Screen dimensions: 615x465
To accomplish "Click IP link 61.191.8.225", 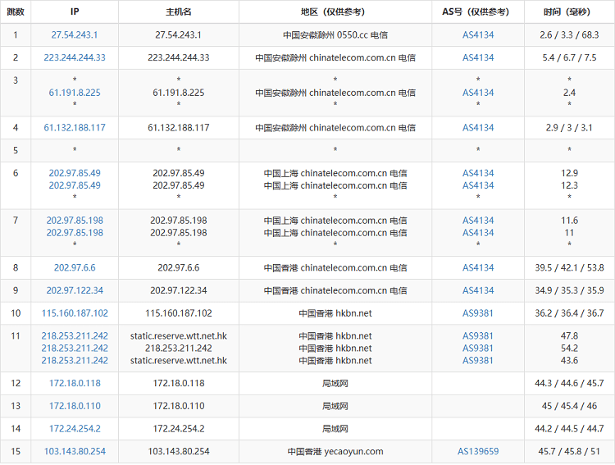I will [x=75, y=93].
